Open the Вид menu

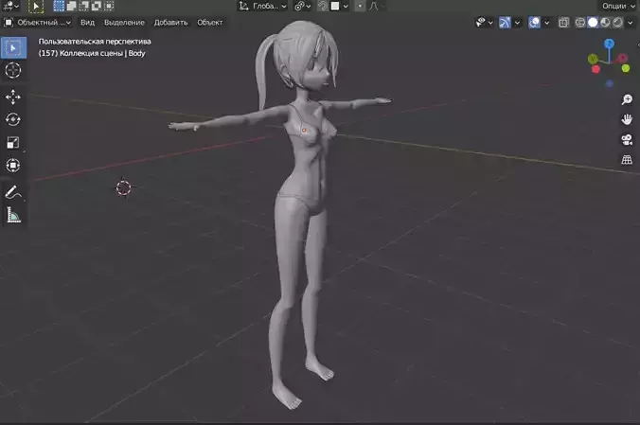pos(87,23)
